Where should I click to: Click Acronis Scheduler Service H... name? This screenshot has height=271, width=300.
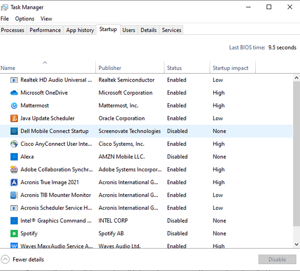56,208
